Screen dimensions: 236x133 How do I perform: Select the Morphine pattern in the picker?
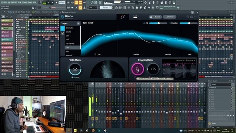point(7,21)
